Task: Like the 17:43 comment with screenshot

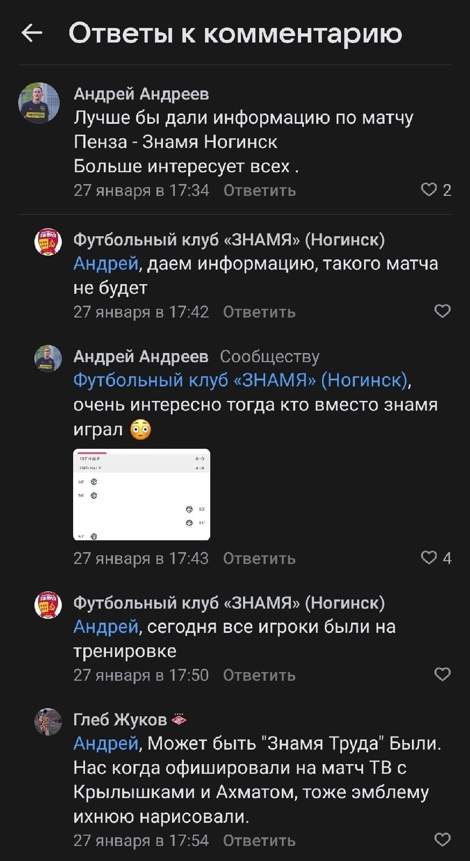Action: pos(429,557)
